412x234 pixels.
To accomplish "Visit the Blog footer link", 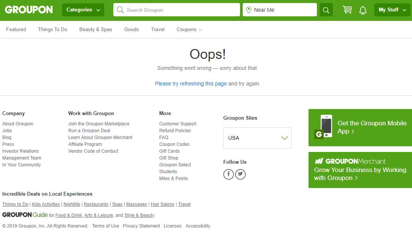I will coord(7,138).
